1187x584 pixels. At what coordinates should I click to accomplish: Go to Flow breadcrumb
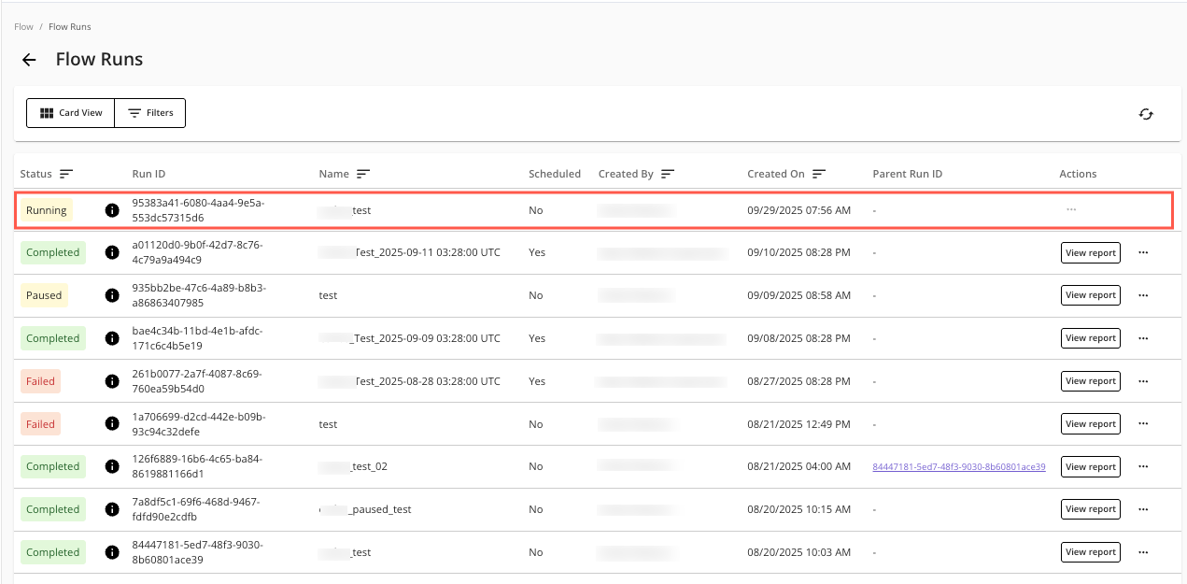tap(23, 27)
